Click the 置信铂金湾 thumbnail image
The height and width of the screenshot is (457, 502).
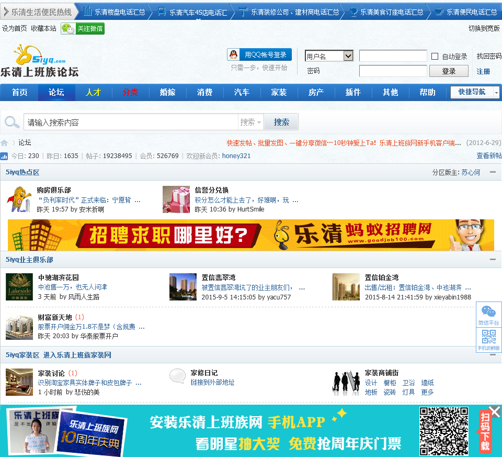346,286
